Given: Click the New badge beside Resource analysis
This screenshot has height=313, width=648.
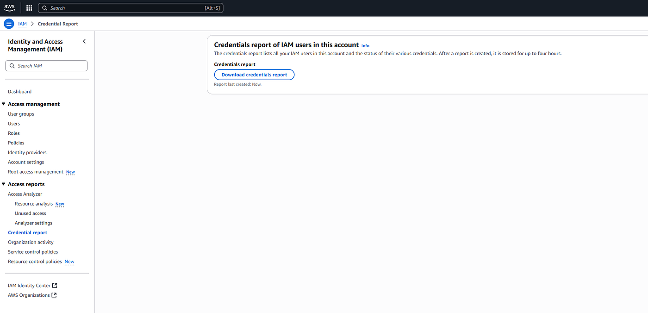Looking at the screenshot, I should pos(60,204).
